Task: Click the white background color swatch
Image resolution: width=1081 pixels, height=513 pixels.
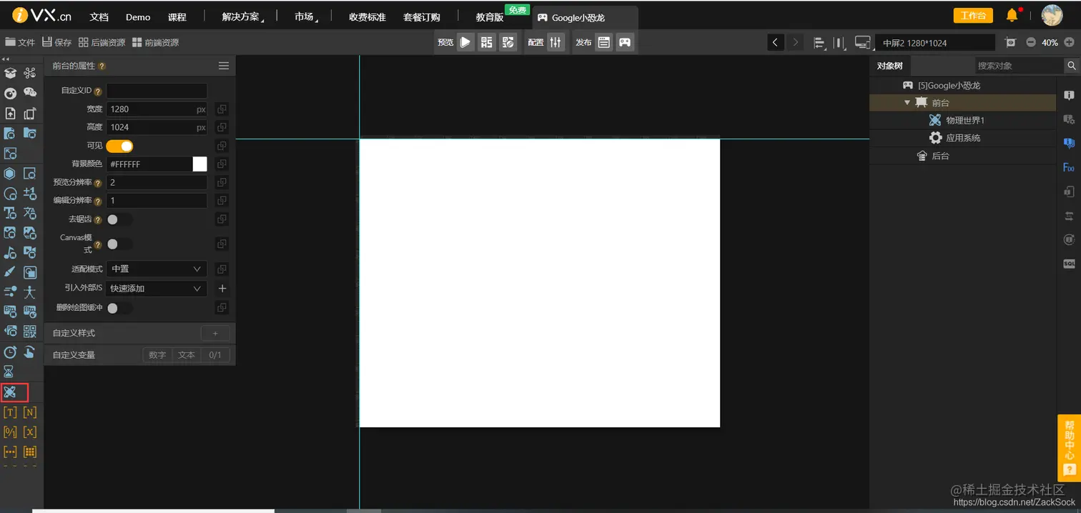Action: [x=199, y=164]
